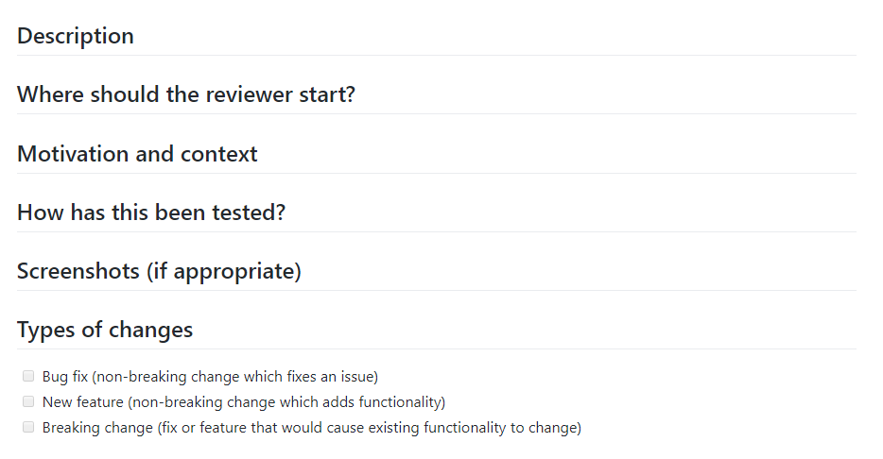The image size is (883, 459).
Task: Tick the Breaking change checkbox
Action: pos(28,427)
